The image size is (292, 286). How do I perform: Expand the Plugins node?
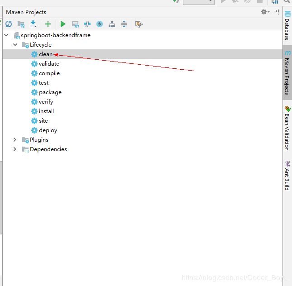pos(15,139)
